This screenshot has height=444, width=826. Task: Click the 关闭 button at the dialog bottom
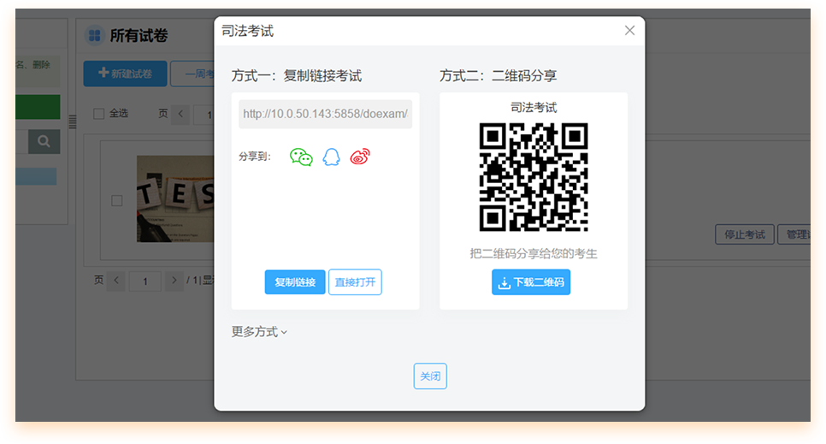[x=430, y=376]
